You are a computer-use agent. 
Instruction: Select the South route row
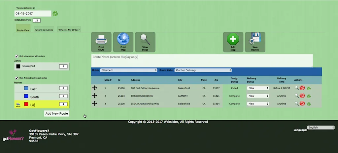click(x=42, y=96)
